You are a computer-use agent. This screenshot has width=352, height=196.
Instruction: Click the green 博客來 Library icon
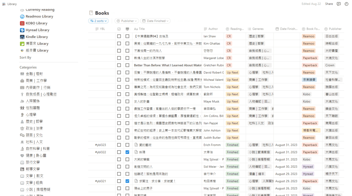click(x=22, y=44)
